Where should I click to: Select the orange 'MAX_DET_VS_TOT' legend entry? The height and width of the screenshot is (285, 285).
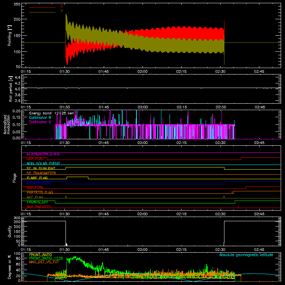point(44,262)
